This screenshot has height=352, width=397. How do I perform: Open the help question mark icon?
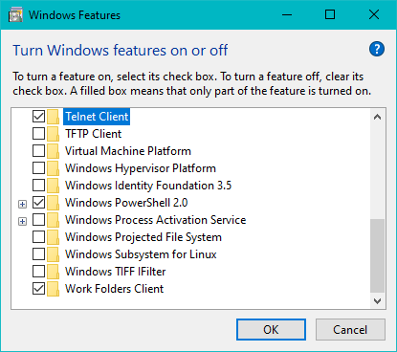coord(377,49)
